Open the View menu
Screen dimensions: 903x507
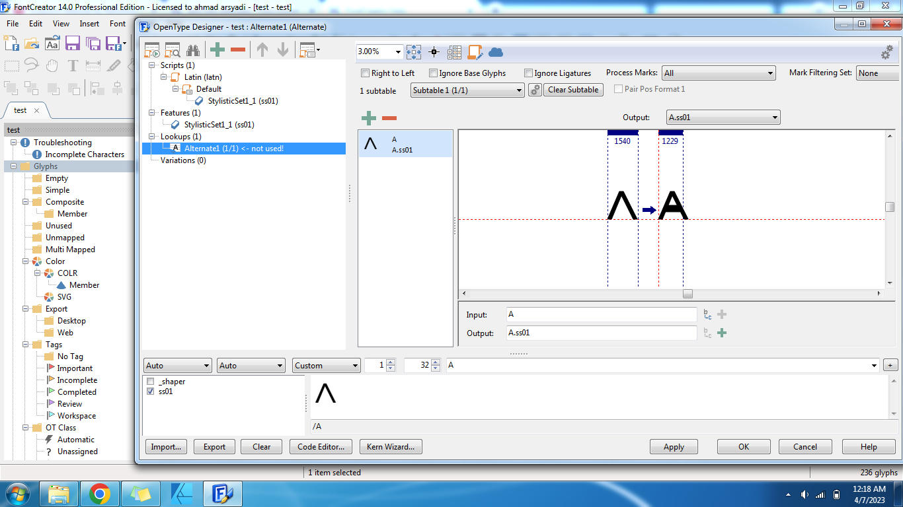(x=61, y=24)
